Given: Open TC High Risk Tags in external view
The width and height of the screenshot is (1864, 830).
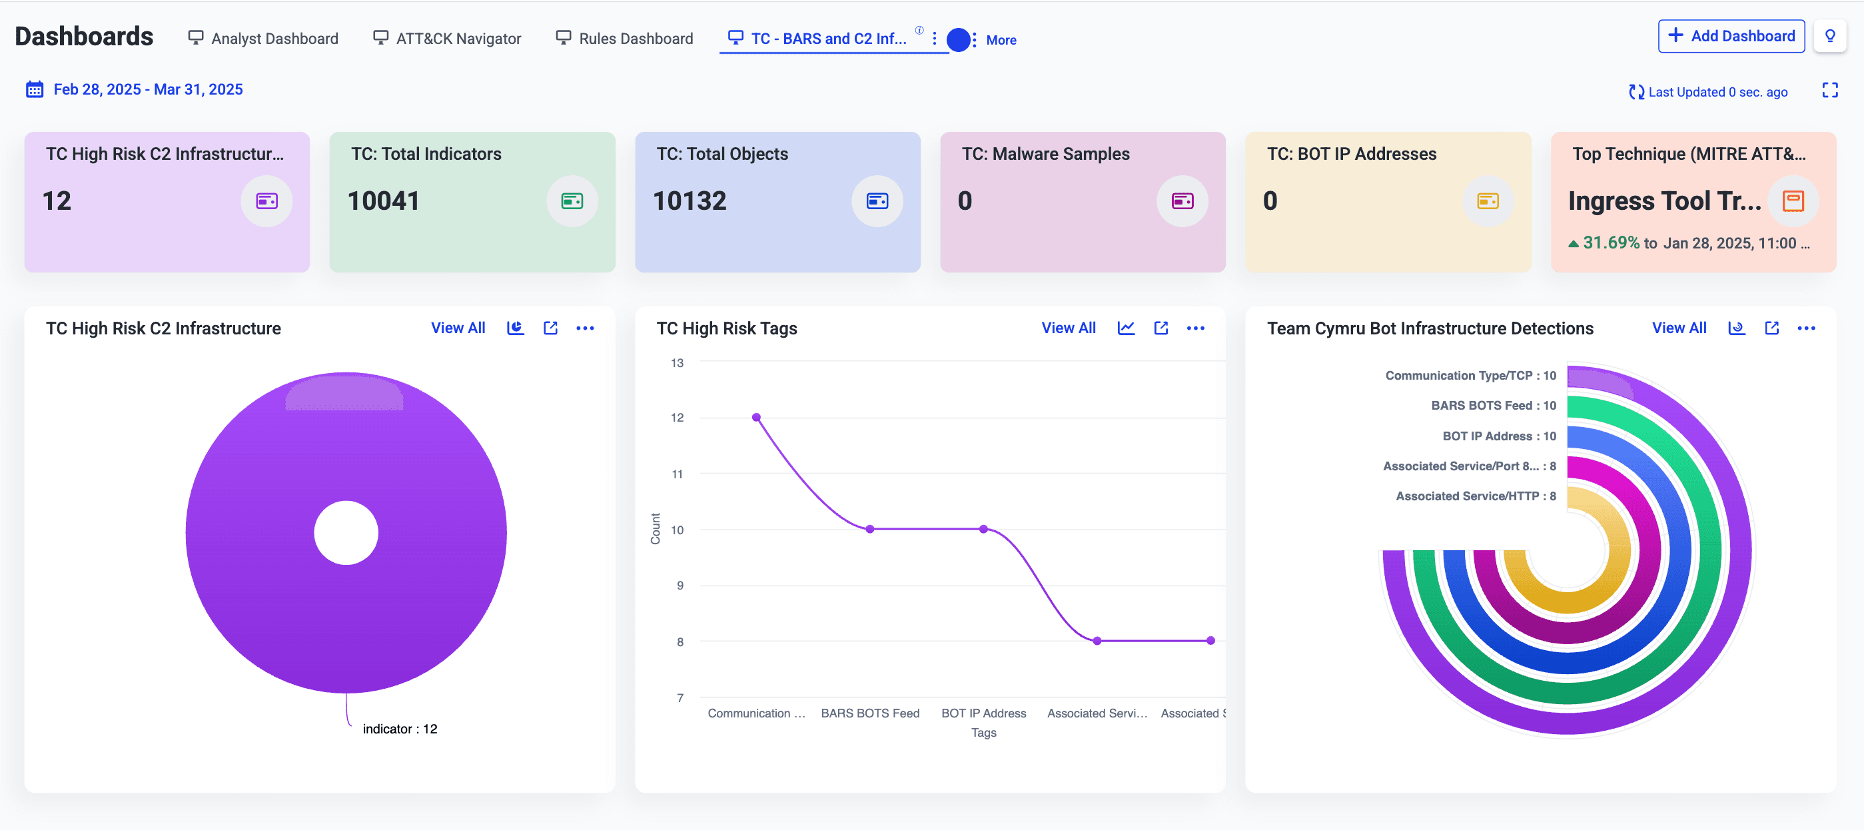Looking at the screenshot, I should [1161, 328].
